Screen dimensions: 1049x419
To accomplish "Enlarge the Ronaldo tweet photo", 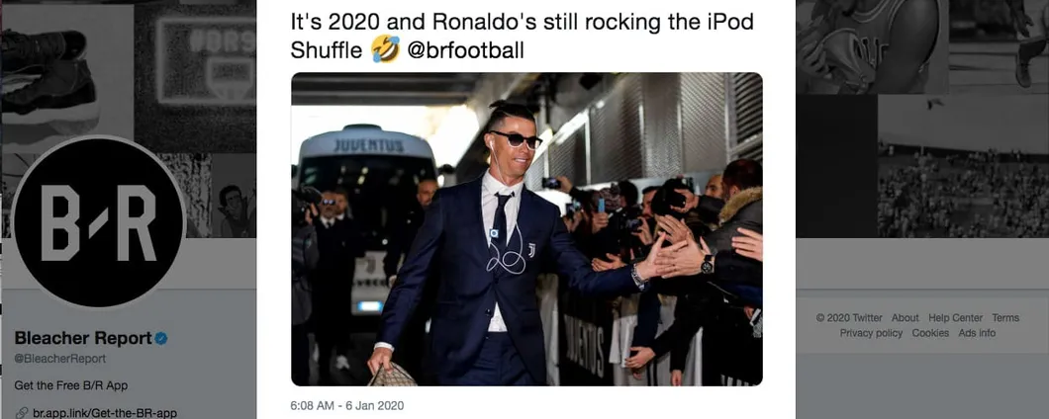I will (526, 229).
